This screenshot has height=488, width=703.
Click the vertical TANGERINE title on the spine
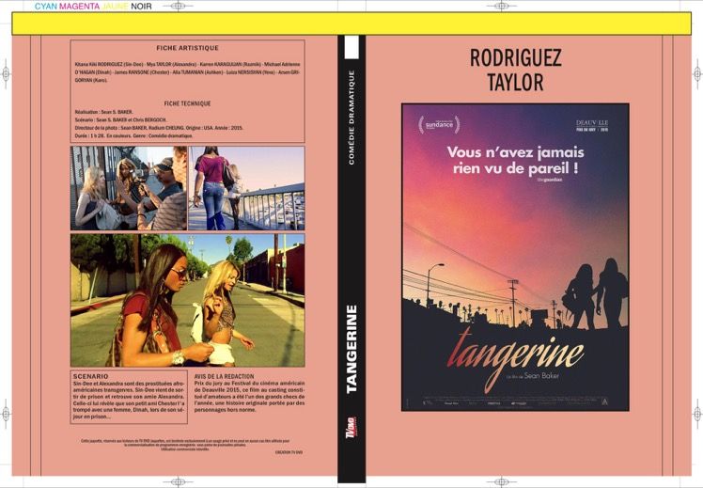coord(351,349)
